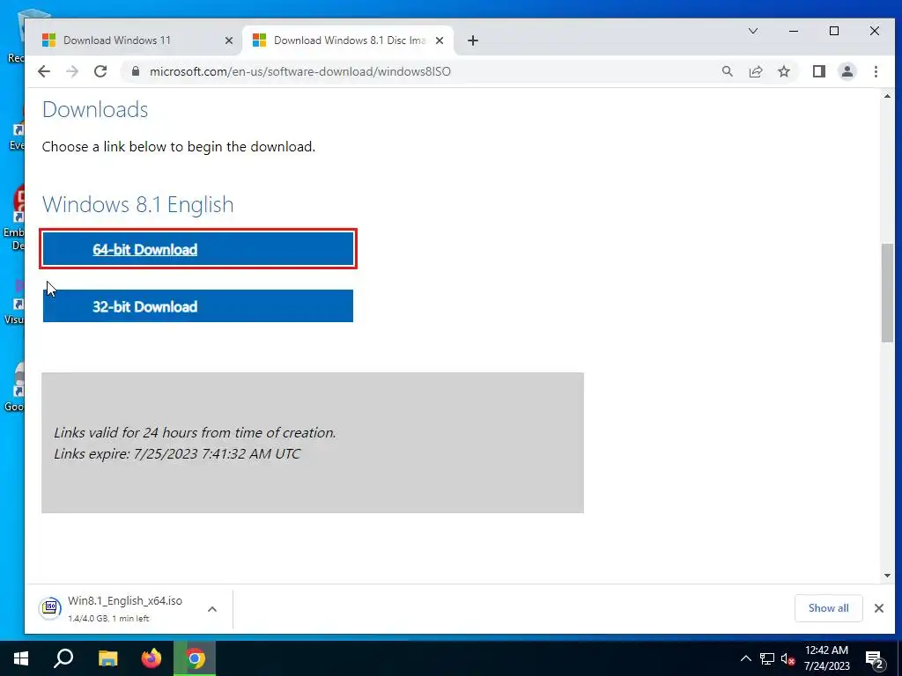Screen dimensions: 902x676
Task: Open the tab search dropdown arrow
Action: tap(752, 31)
